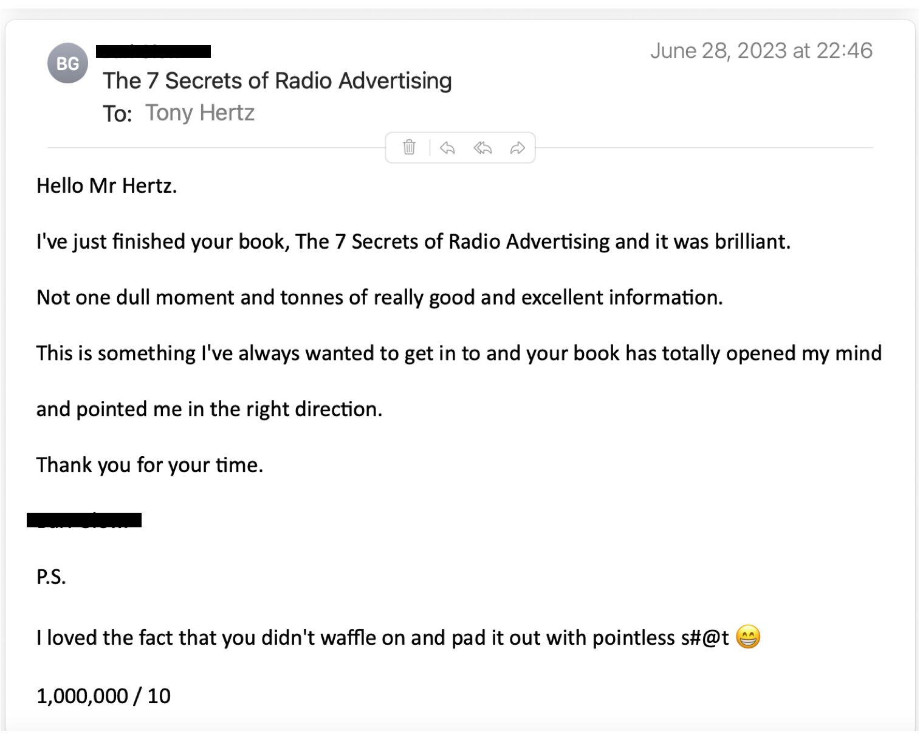Click the redacted sender name in header
The height and width of the screenshot is (753, 920).
click(x=153, y=52)
